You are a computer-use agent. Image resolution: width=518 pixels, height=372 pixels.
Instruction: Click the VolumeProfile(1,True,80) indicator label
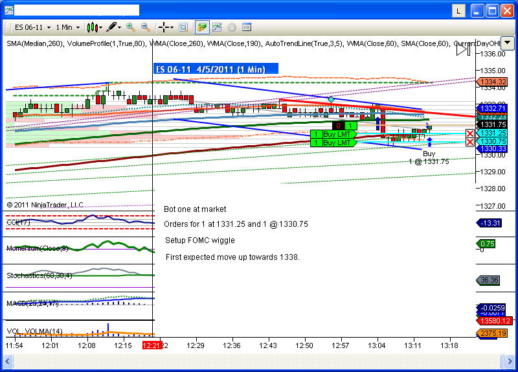pyautogui.click(x=106, y=43)
